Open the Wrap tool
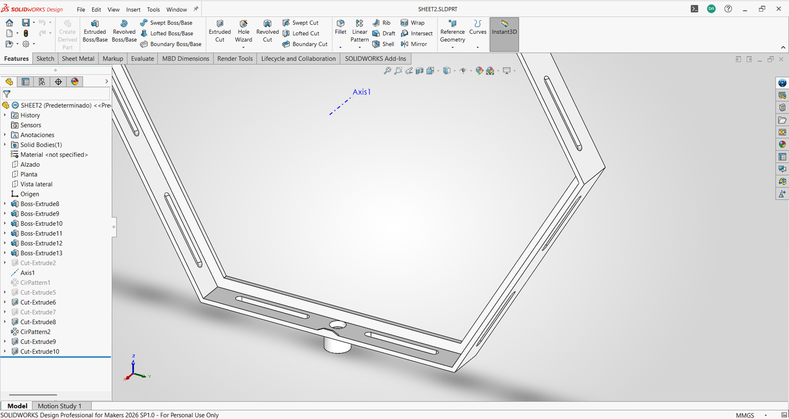The height and width of the screenshot is (419, 789). (x=412, y=23)
